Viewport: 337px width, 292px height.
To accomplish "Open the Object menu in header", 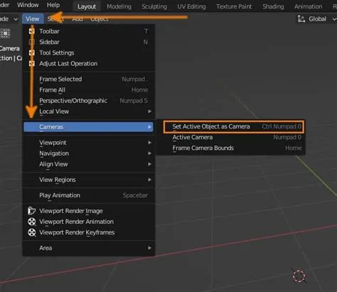I will 100,19.
